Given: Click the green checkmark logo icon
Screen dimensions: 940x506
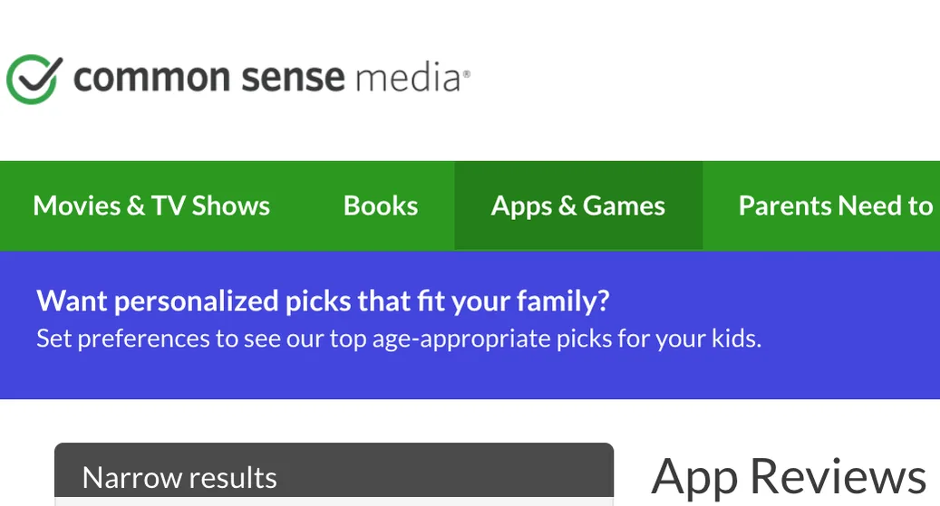Looking at the screenshot, I should [34, 79].
